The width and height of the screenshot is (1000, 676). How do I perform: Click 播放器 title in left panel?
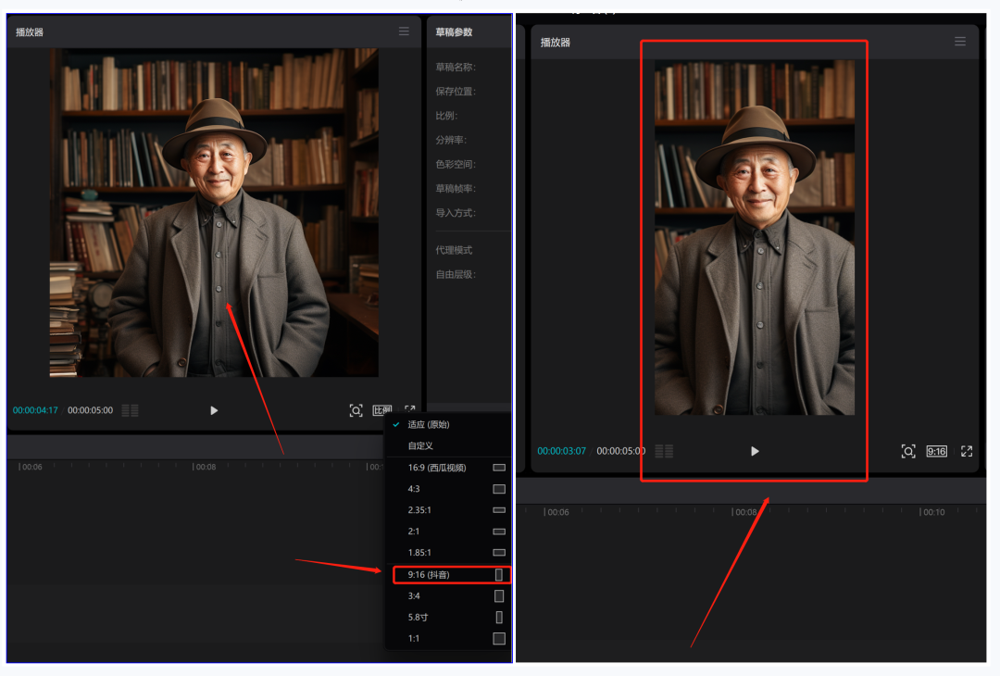coord(30,31)
